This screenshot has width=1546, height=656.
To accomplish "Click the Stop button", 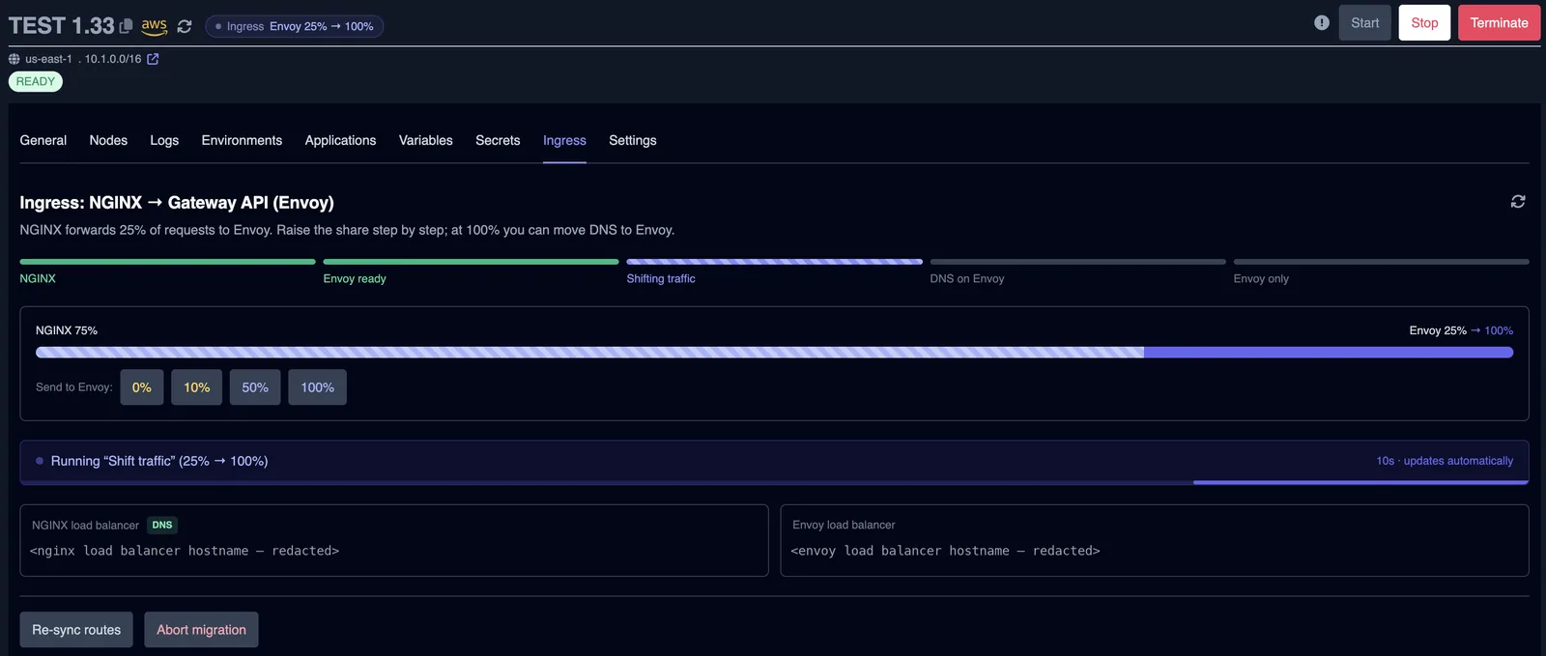I will tap(1424, 23).
